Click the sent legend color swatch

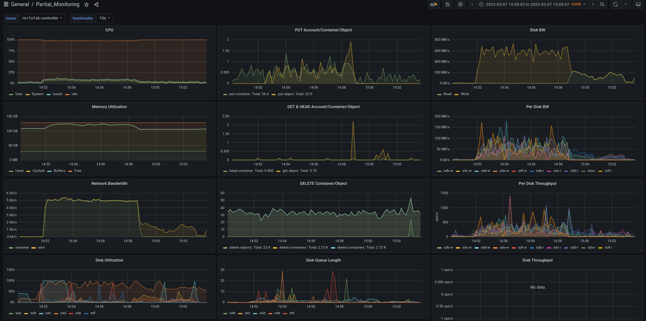(x=34, y=248)
